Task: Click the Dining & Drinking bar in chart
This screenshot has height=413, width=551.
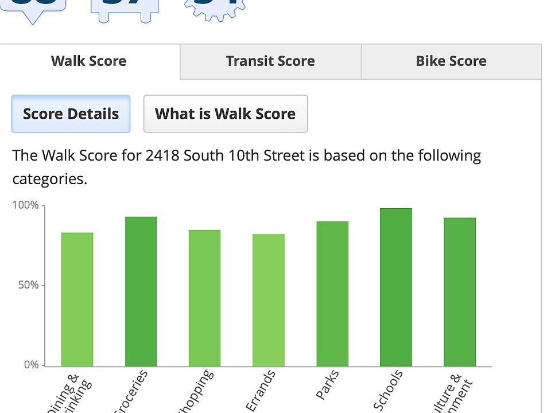Action: 77,299
